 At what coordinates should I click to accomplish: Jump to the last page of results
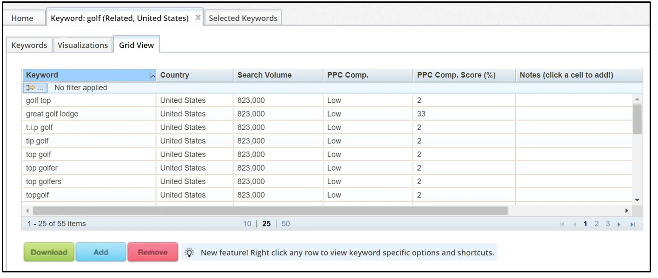tap(632, 225)
